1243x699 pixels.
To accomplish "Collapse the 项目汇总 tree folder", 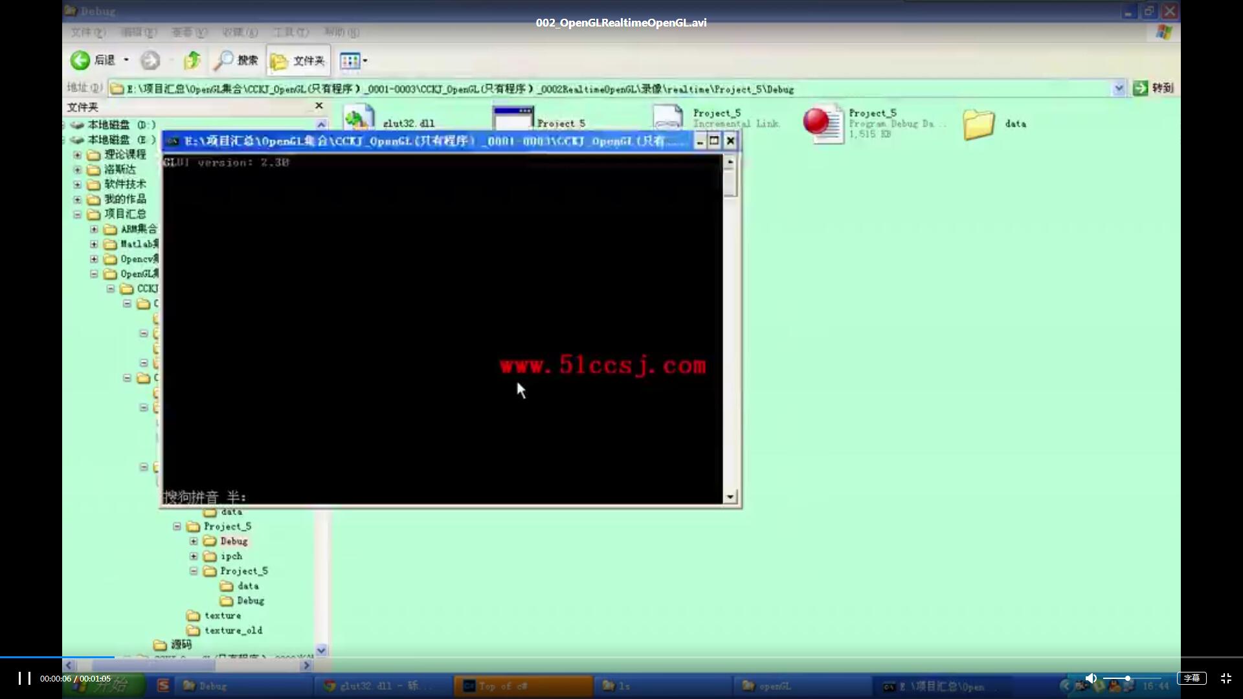I will (77, 214).
